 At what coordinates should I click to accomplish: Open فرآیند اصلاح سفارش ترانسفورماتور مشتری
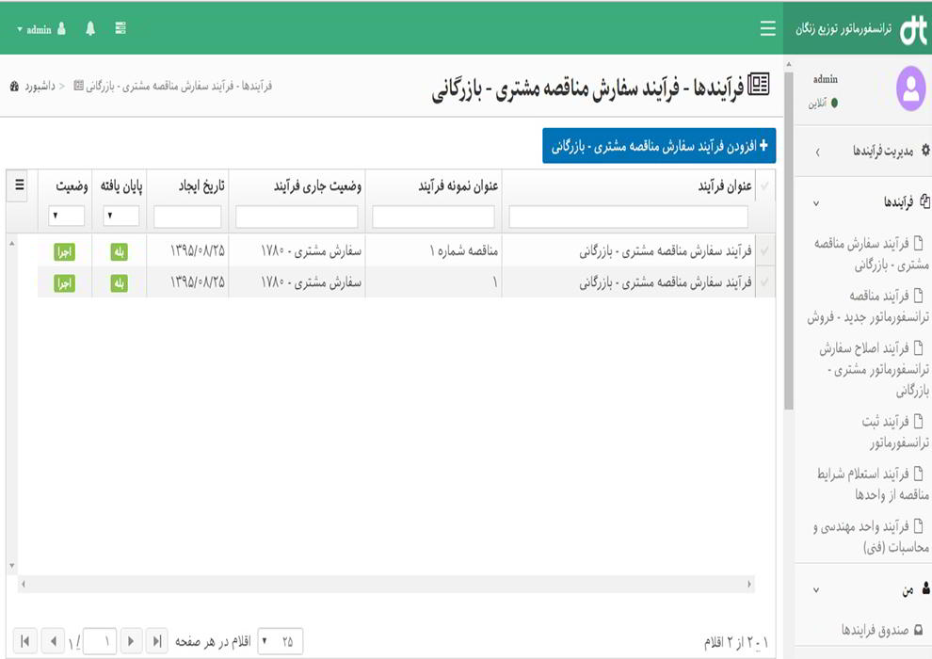(874, 368)
